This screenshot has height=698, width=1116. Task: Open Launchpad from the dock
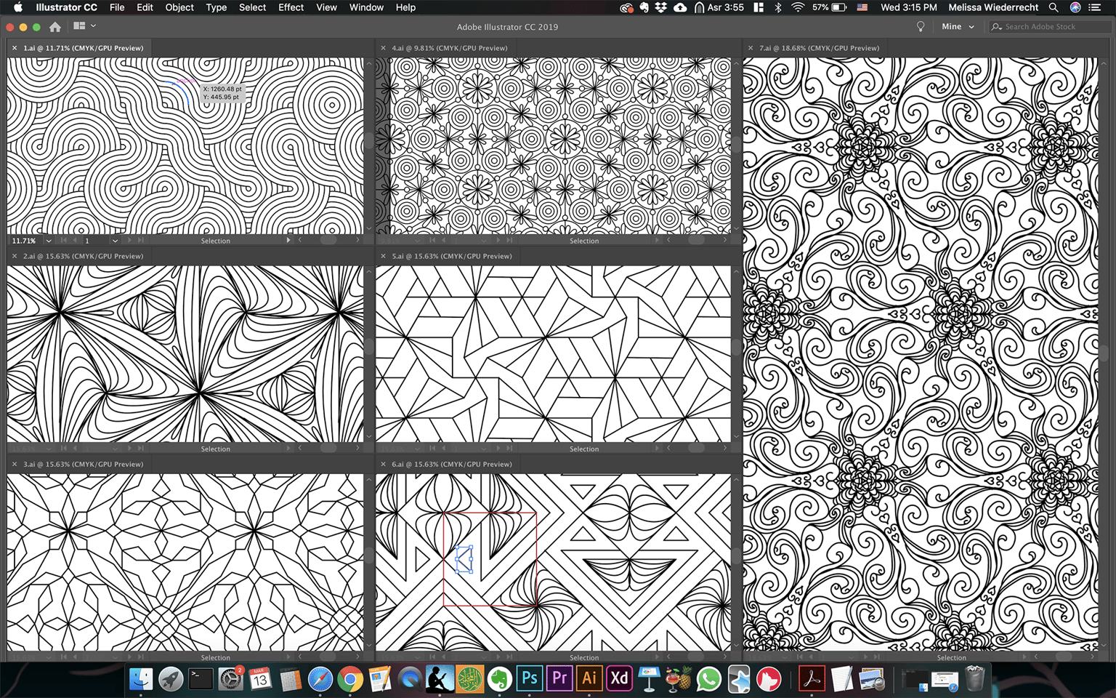coord(171,679)
